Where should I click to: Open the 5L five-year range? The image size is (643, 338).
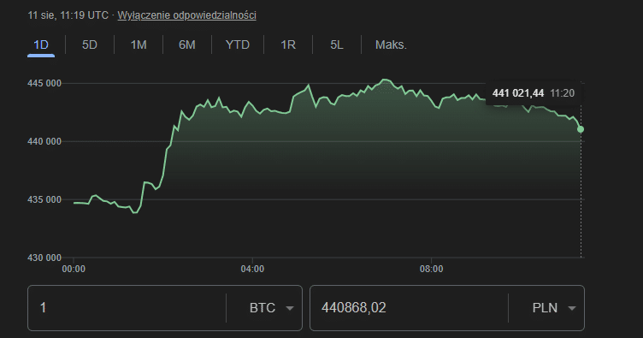coord(337,44)
